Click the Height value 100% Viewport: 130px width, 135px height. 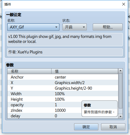click(x=60, y=99)
